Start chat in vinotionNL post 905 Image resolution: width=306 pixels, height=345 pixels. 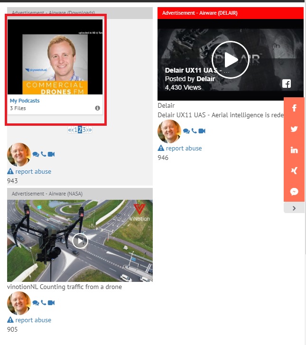(36, 303)
